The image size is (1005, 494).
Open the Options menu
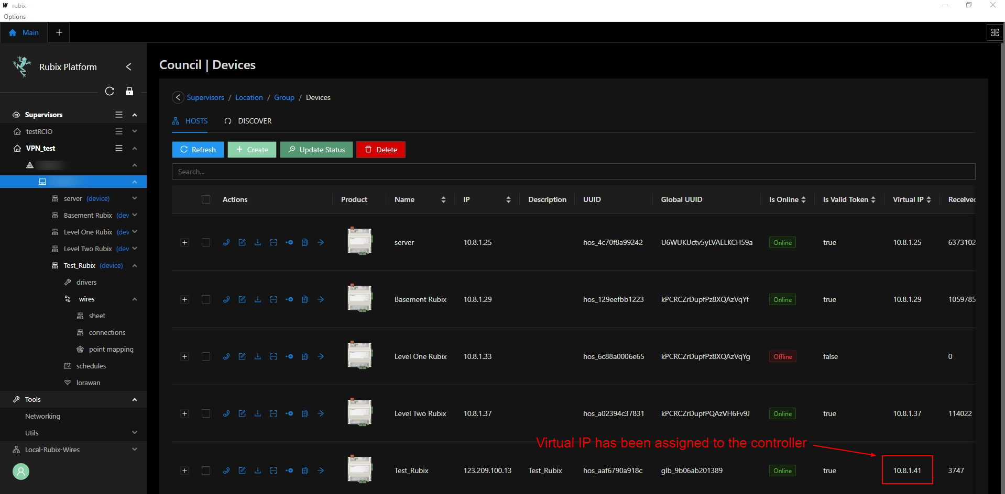pos(15,17)
